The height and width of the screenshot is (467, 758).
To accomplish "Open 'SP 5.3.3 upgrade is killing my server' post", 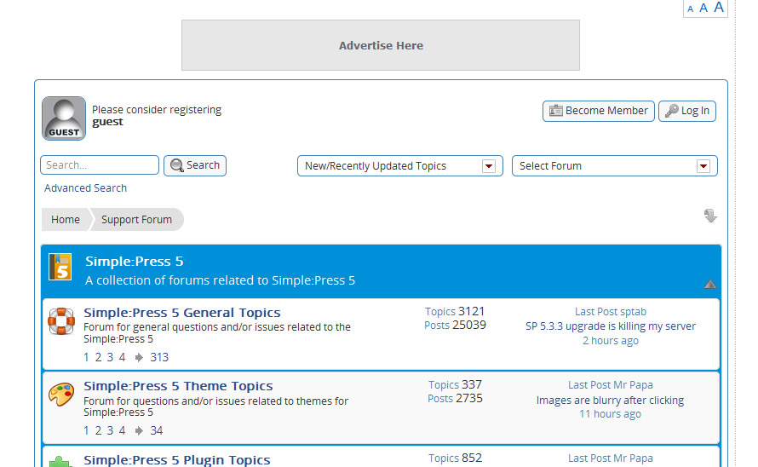I will point(611,326).
